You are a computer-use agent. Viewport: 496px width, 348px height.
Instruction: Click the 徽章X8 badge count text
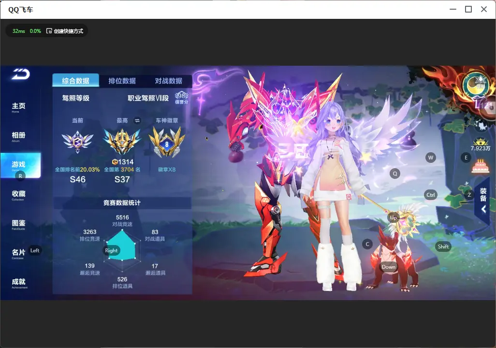click(x=167, y=170)
